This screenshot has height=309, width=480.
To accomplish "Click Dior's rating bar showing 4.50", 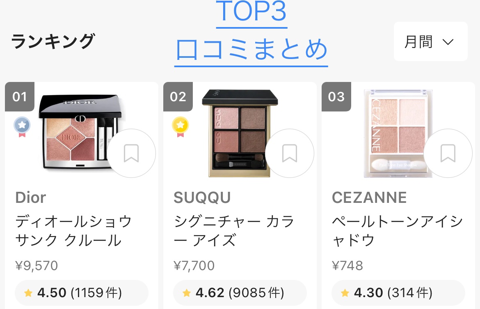I will (x=81, y=293).
